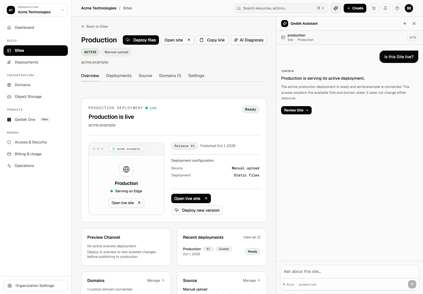Open Billing & Usage page
This screenshot has width=423, height=294.
(36, 154)
